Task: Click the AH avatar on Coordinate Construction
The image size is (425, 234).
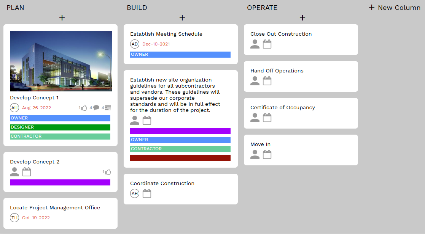Action: (x=135, y=193)
